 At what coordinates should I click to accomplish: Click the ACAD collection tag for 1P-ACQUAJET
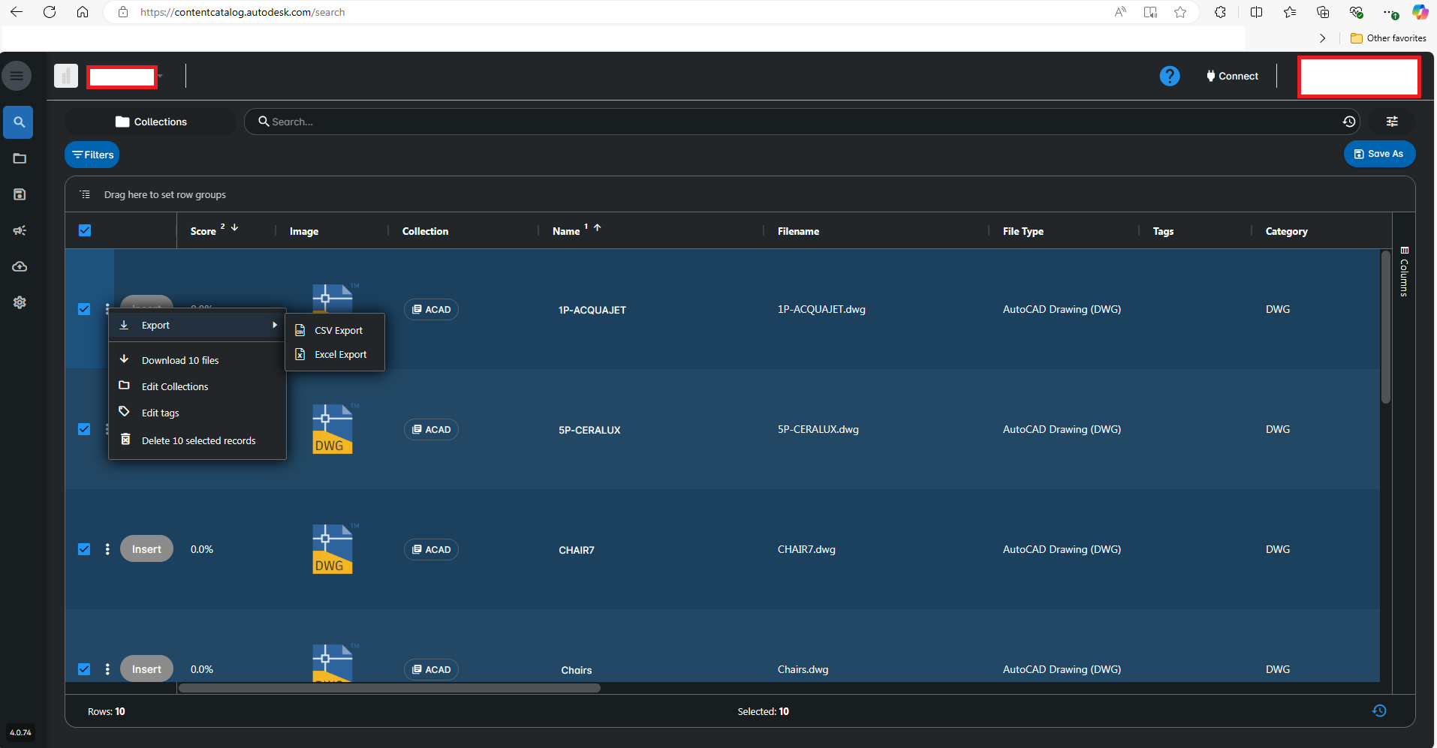pos(431,309)
